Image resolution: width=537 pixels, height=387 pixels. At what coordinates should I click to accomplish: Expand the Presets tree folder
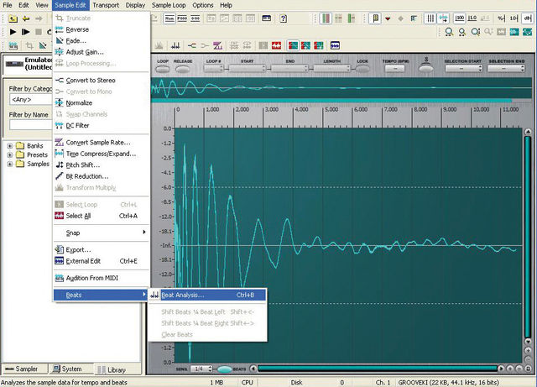pyautogui.click(x=10, y=155)
